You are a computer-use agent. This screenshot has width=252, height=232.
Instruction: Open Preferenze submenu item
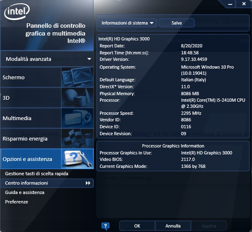click(17, 202)
